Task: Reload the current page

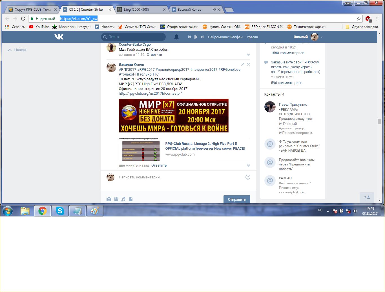Action: coord(23,19)
